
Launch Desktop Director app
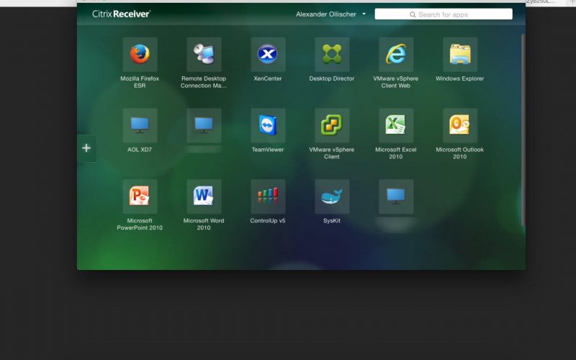coord(332,55)
